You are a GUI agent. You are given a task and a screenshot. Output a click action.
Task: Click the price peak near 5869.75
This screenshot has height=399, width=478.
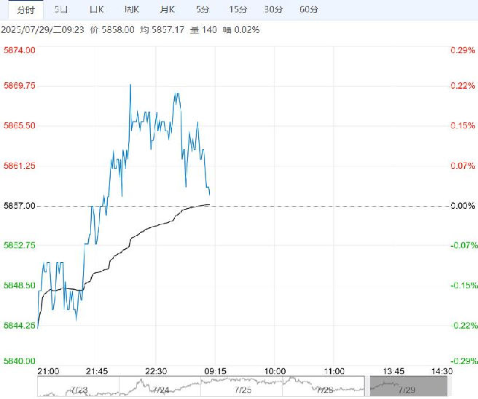coord(130,85)
